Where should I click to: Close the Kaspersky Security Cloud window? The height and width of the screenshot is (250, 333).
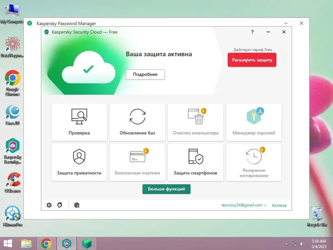284,32
